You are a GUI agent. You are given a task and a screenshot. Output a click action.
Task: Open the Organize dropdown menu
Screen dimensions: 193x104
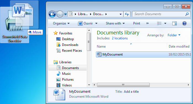(x=61, y=23)
